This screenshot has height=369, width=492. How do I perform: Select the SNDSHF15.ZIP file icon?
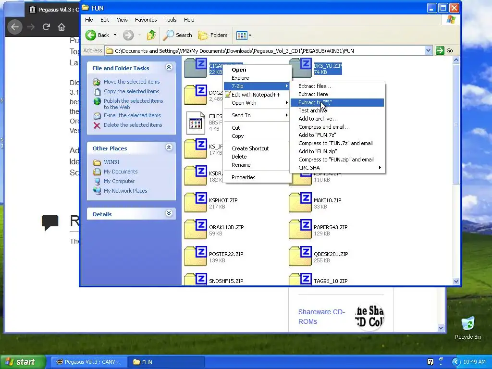[x=196, y=279]
